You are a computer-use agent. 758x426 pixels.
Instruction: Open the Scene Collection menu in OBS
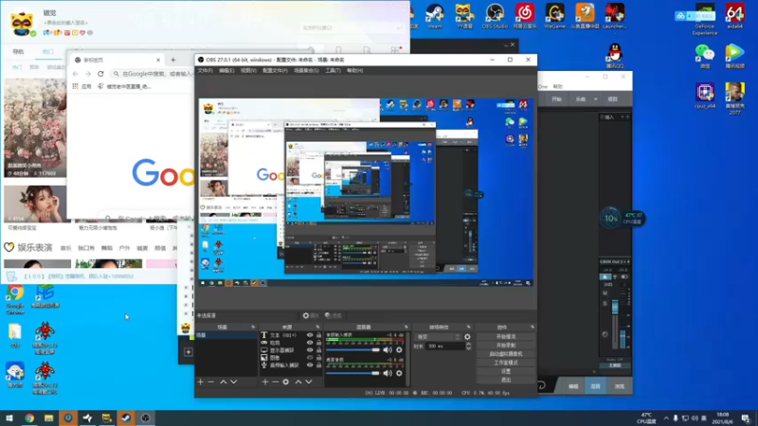pyautogui.click(x=306, y=70)
